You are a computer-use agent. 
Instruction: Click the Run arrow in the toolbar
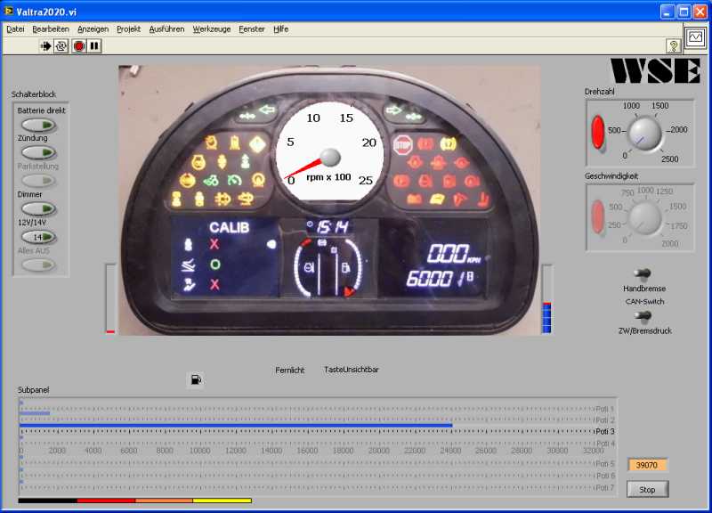tap(45, 46)
